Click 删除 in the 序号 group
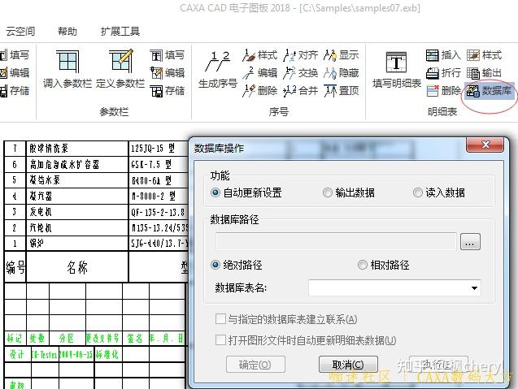The height and width of the screenshot is (389, 518). coord(259,90)
